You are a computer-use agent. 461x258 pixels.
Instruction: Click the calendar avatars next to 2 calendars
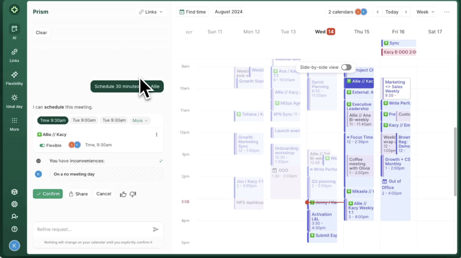(x=361, y=12)
